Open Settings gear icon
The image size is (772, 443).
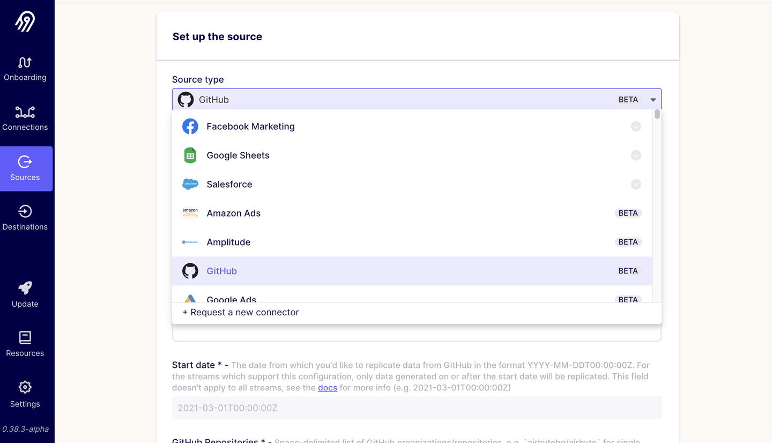pyautogui.click(x=25, y=387)
